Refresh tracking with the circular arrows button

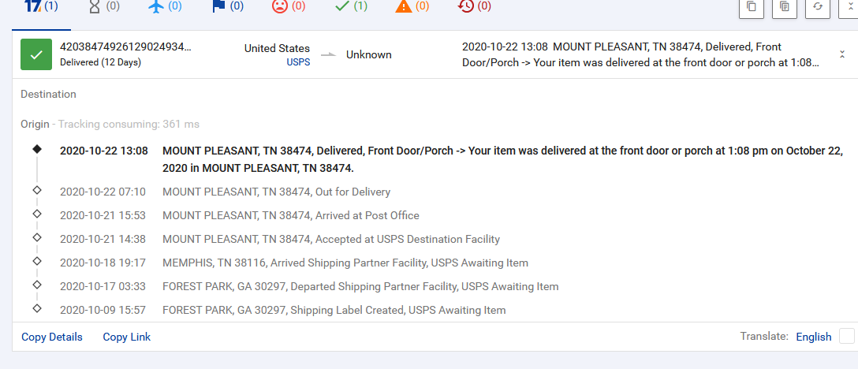818,8
